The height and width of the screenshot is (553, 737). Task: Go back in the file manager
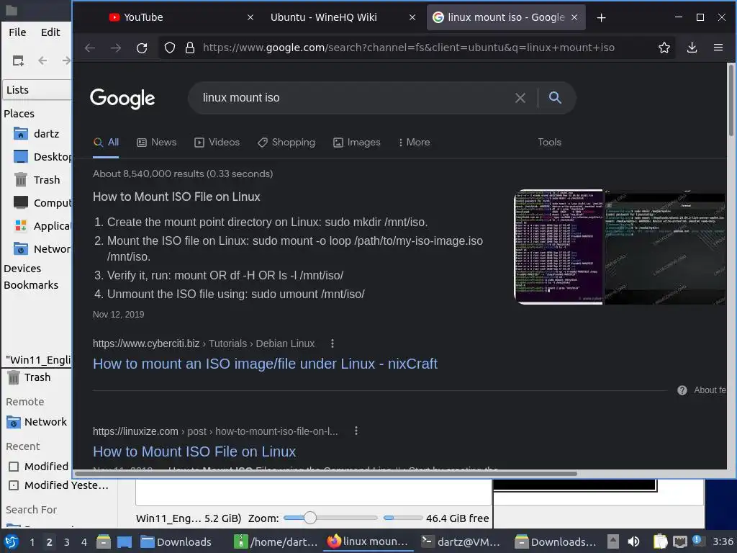coord(42,60)
